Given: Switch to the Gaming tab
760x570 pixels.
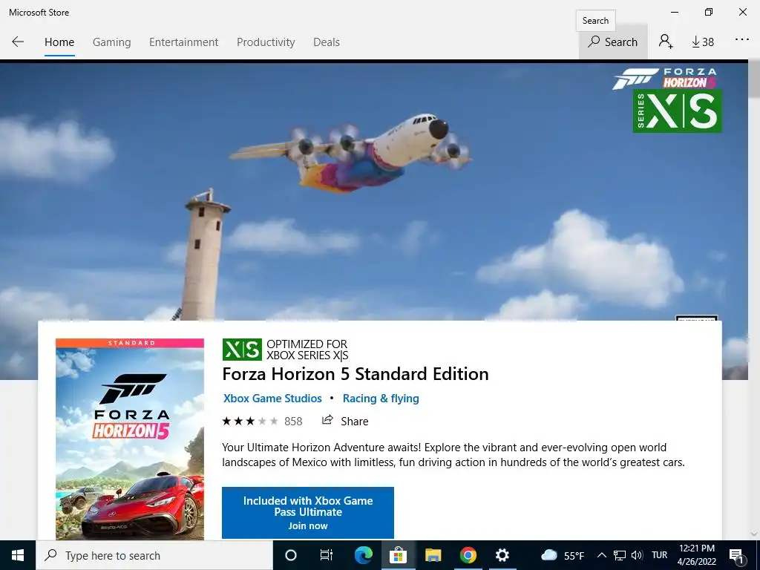Looking at the screenshot, I should [x=111, y=42].
